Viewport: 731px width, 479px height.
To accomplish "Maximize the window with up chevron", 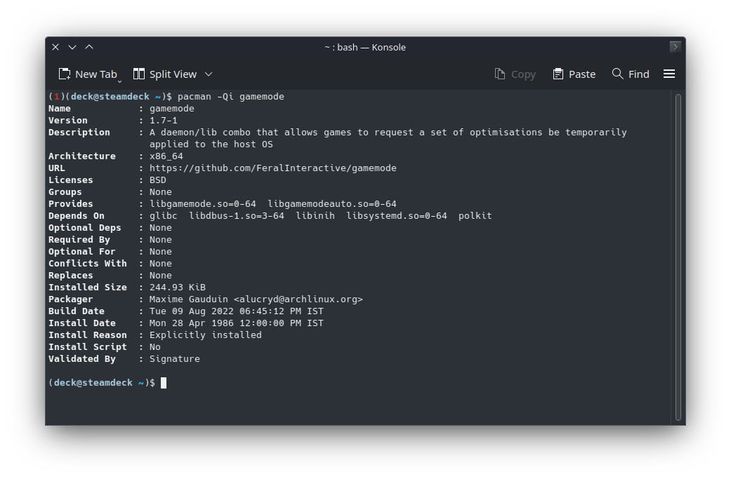I will click(89, 47).
